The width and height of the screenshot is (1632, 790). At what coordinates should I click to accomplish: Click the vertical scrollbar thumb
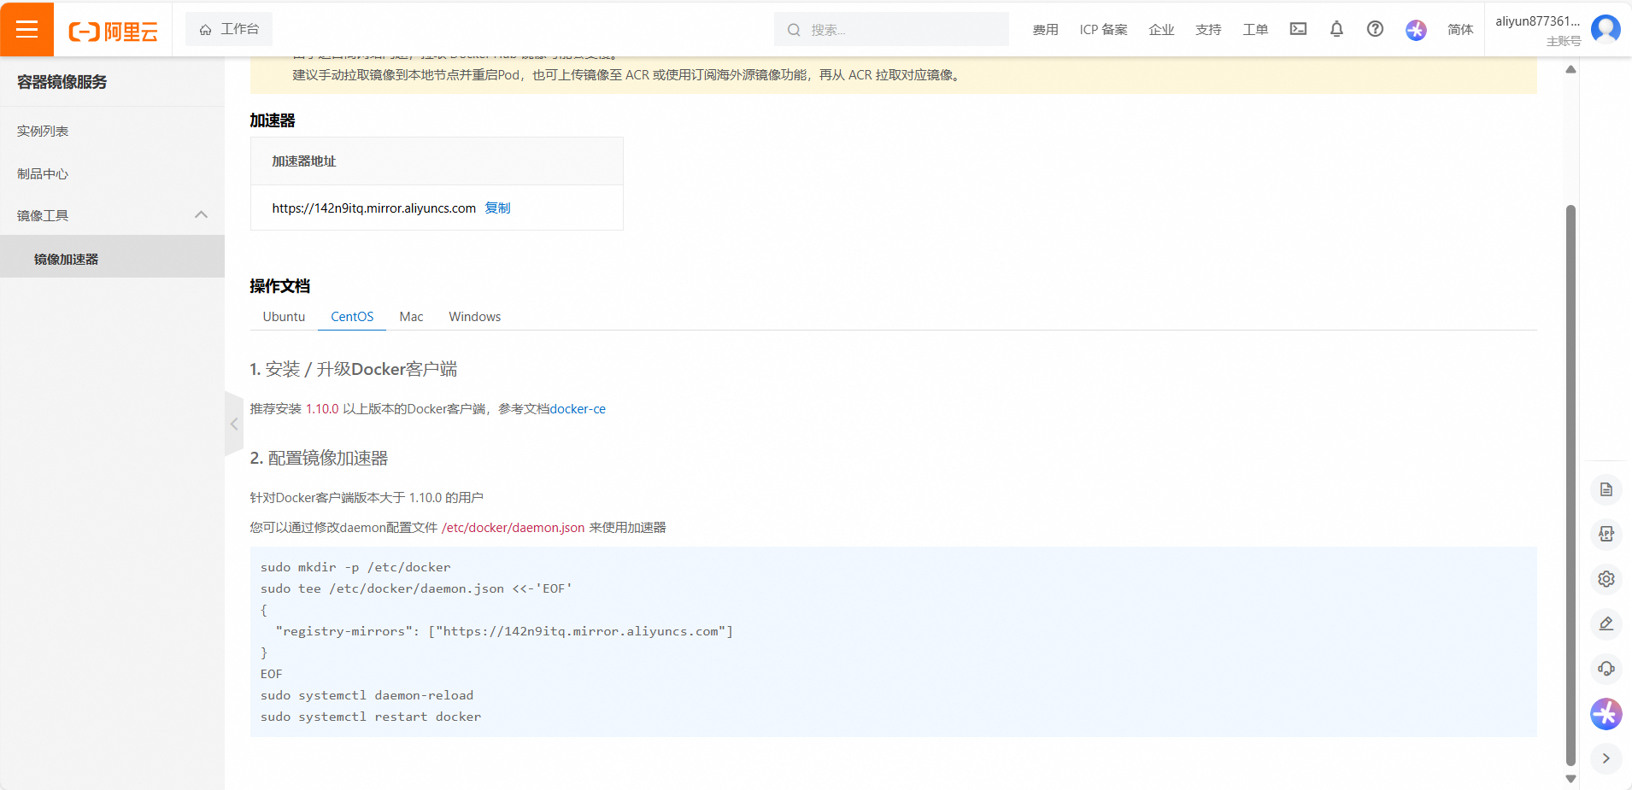click(1570, 485)
